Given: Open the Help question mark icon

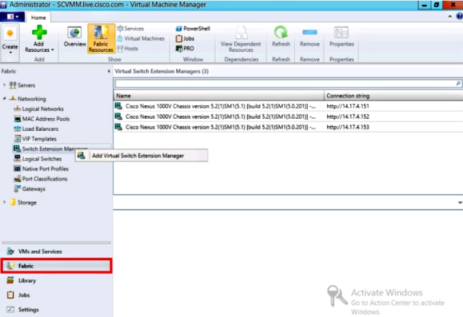Looking at the screenshot, I should pos(459,16).
